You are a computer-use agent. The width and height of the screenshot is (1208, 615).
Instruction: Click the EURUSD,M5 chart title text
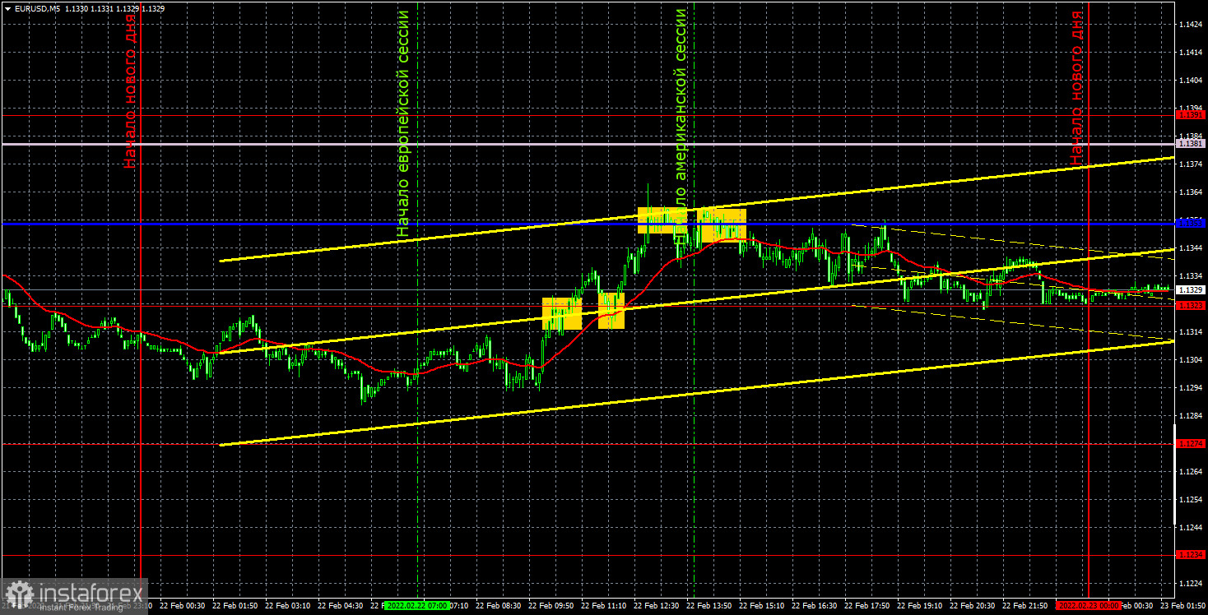tap(37, 8)
